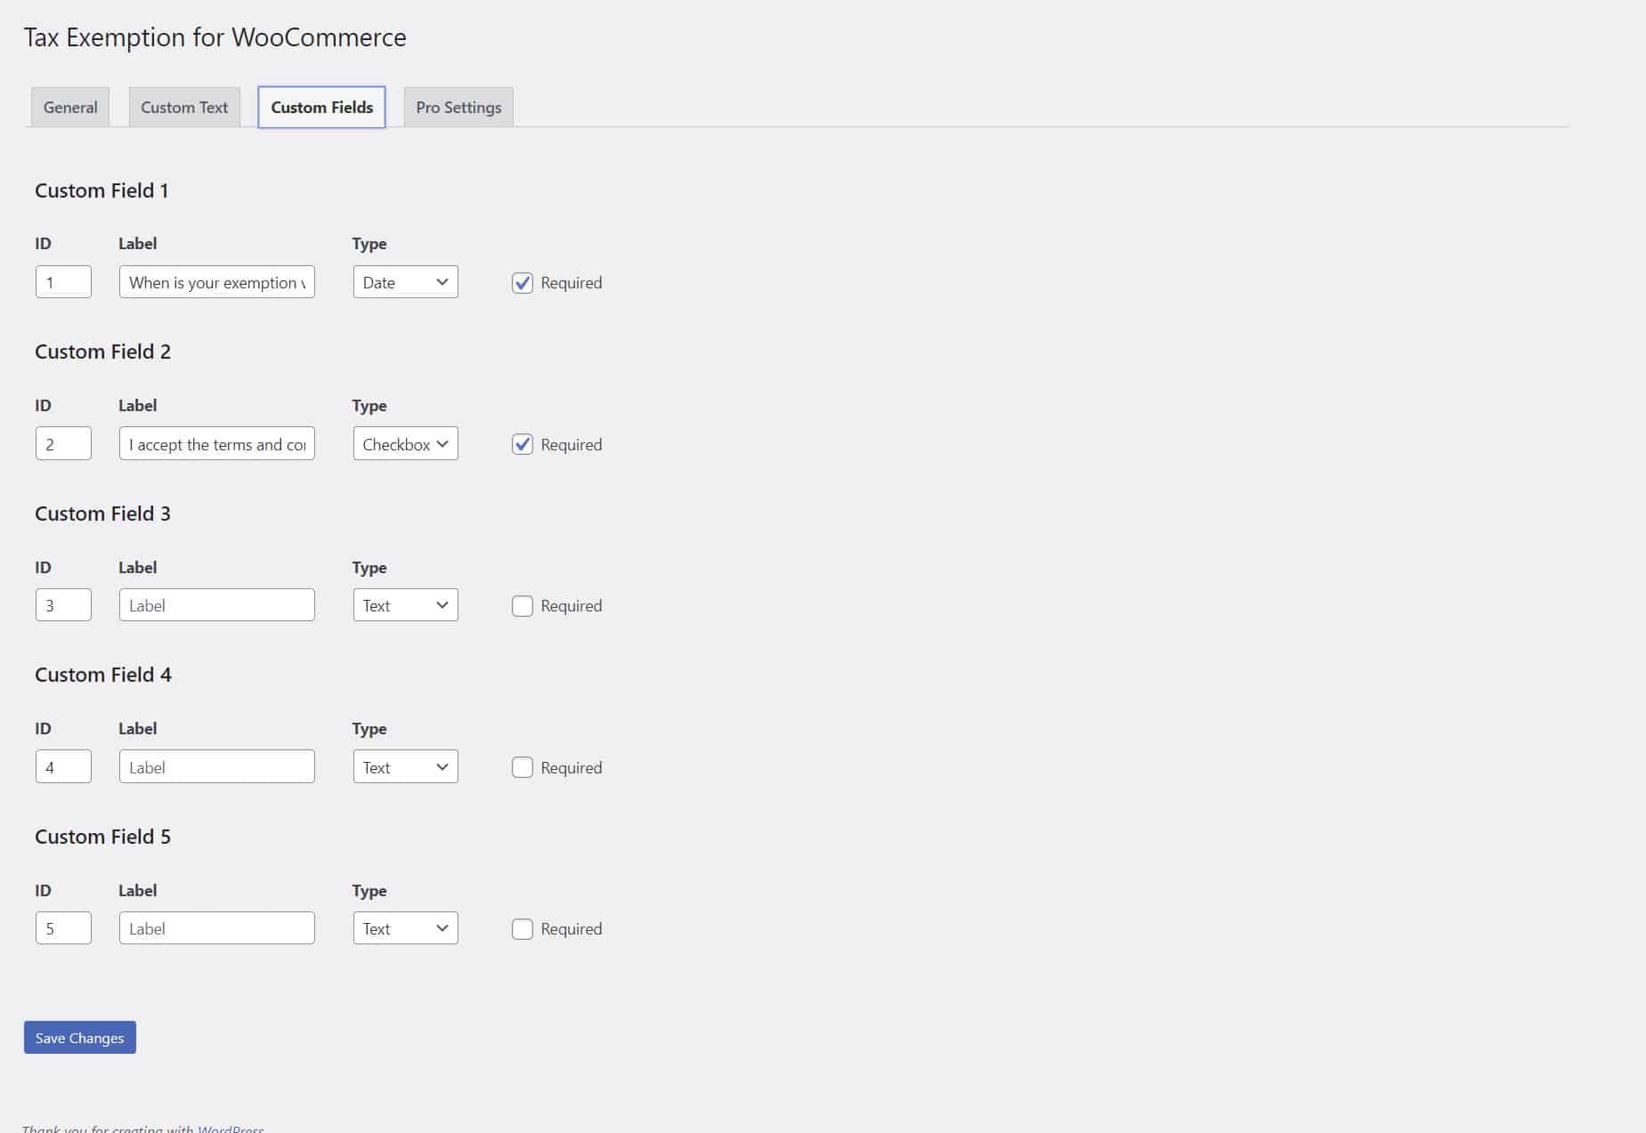Enable Required for Custom Field 3
This screenshot has height=1133, width=1646.
[523, 606]
